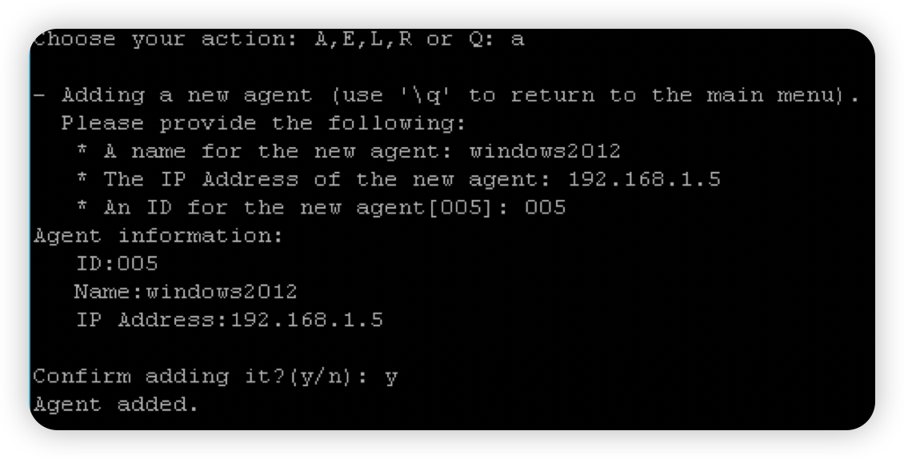The height and width of the screenshot is (459, 904).
Task: Click the typed 'a' action input
Action: tap(518, 39)
